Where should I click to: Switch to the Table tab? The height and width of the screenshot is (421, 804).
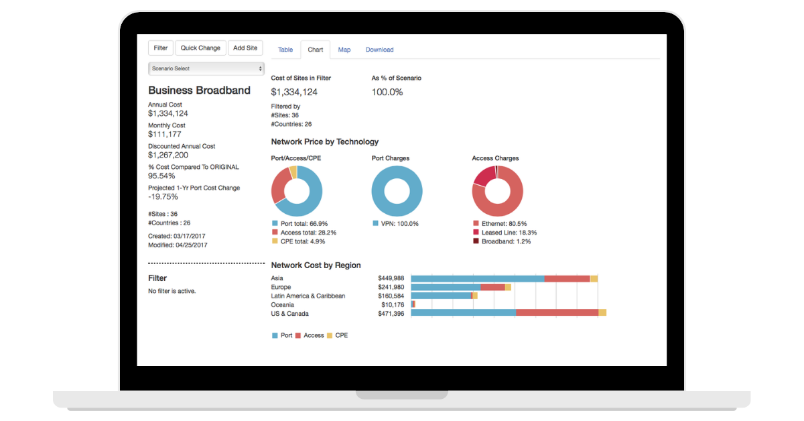[285, 50]
